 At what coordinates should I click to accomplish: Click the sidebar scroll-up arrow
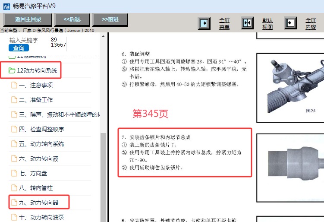tap(103, 36)
